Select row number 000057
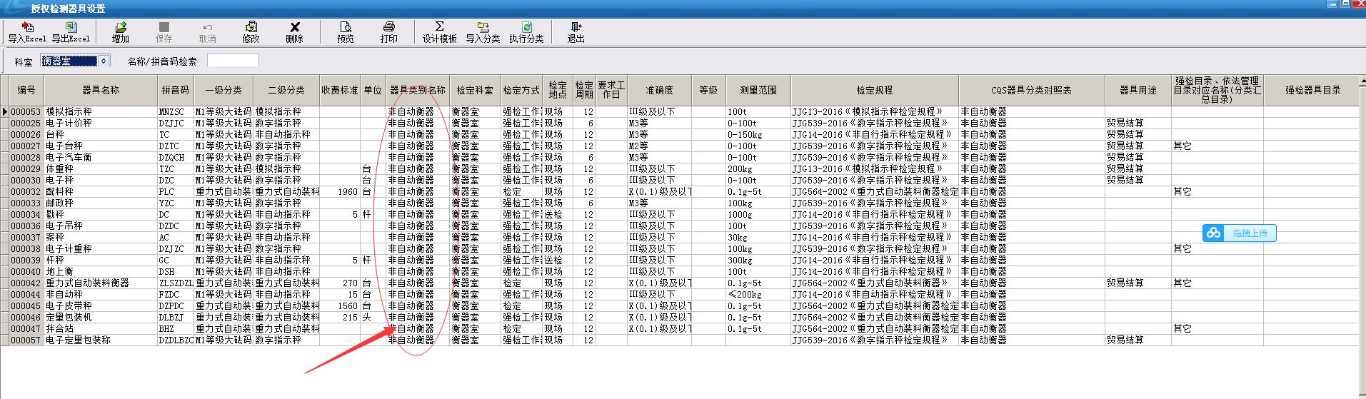The width and height of the screenshot is (1366, 399). [x=26, y=340]
